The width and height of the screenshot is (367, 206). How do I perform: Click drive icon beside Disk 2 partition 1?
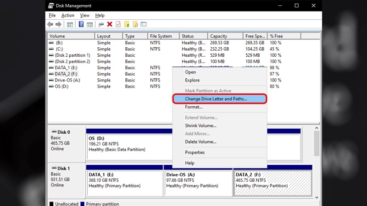click(x=51, y=55)
